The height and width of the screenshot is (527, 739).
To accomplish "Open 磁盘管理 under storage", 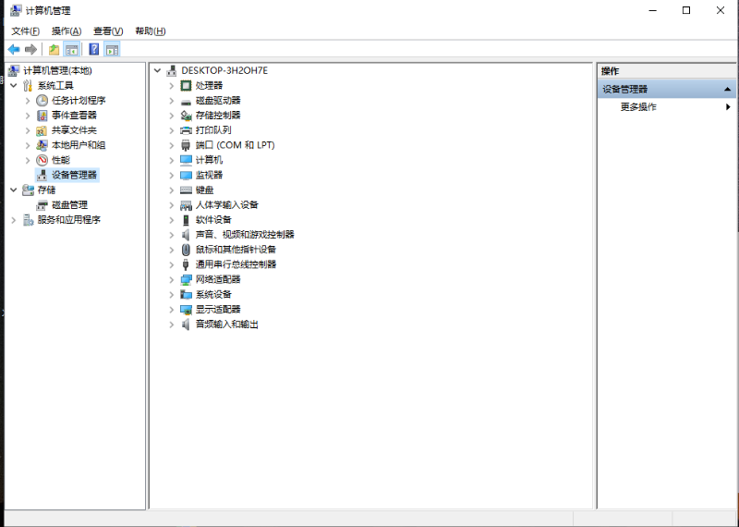I will (x=69, y=205).
